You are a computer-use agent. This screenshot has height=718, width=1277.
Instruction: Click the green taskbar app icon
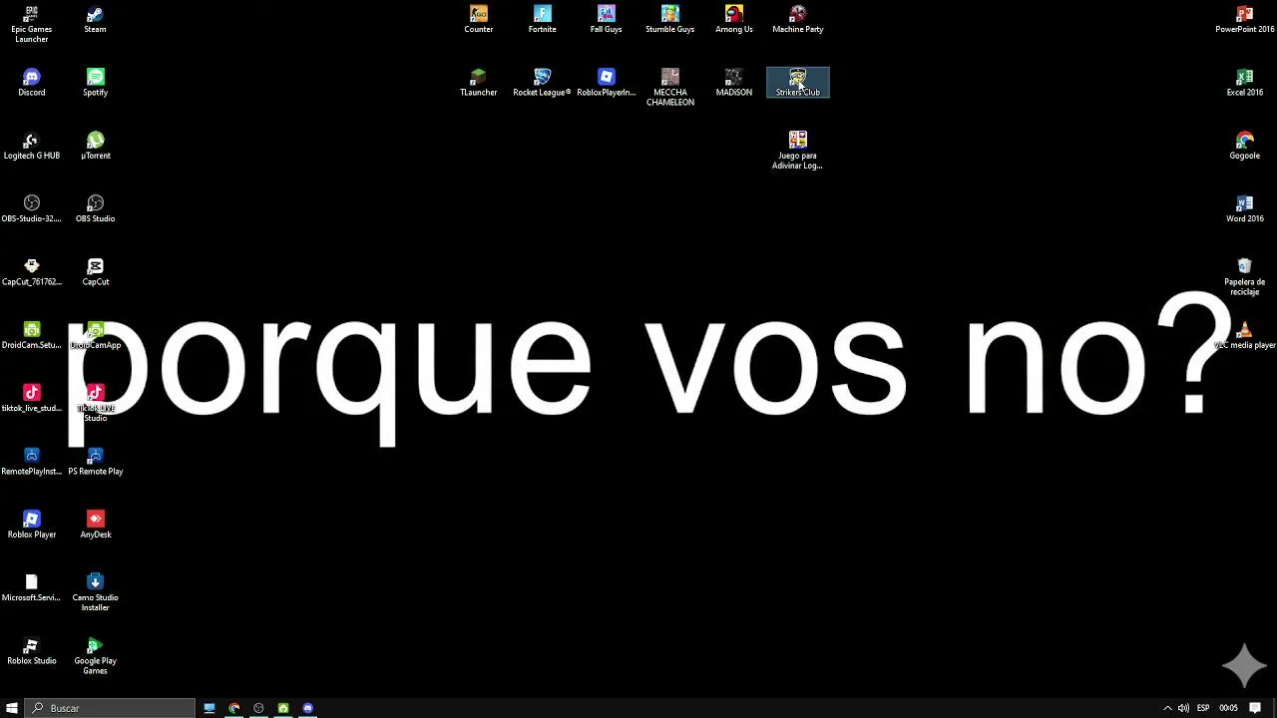(x=283, y=708)
